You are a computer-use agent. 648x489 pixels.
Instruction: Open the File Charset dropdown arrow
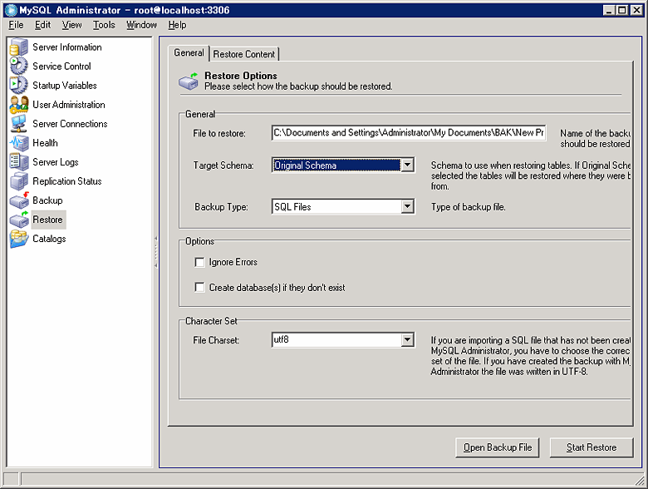click(x=407, y=340)
